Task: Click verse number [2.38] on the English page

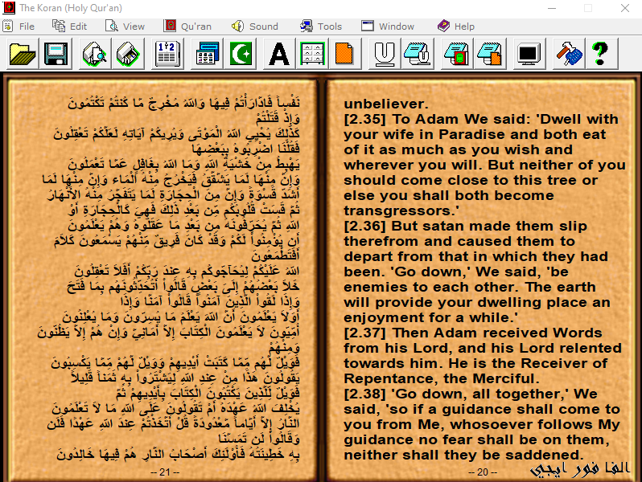Action: point(364,394)
